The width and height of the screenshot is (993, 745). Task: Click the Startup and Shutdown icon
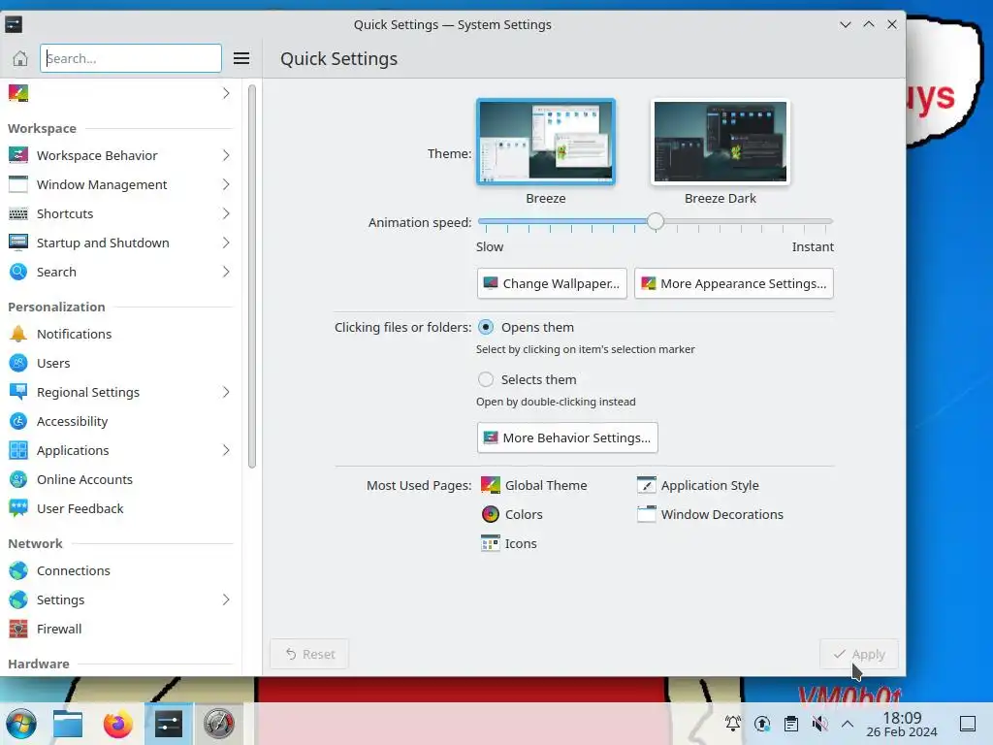[18, 243]
